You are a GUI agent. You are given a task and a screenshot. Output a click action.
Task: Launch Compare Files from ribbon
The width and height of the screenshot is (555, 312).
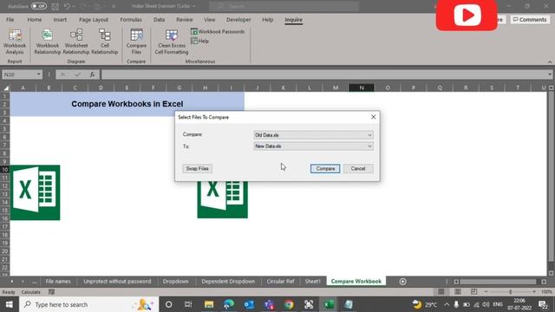136,42
